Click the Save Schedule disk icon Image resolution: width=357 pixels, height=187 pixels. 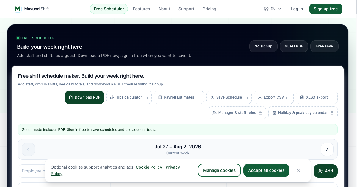pos(212,97)
